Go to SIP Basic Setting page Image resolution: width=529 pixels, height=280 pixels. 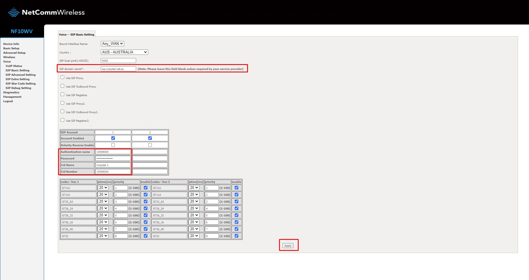[17, 70]
